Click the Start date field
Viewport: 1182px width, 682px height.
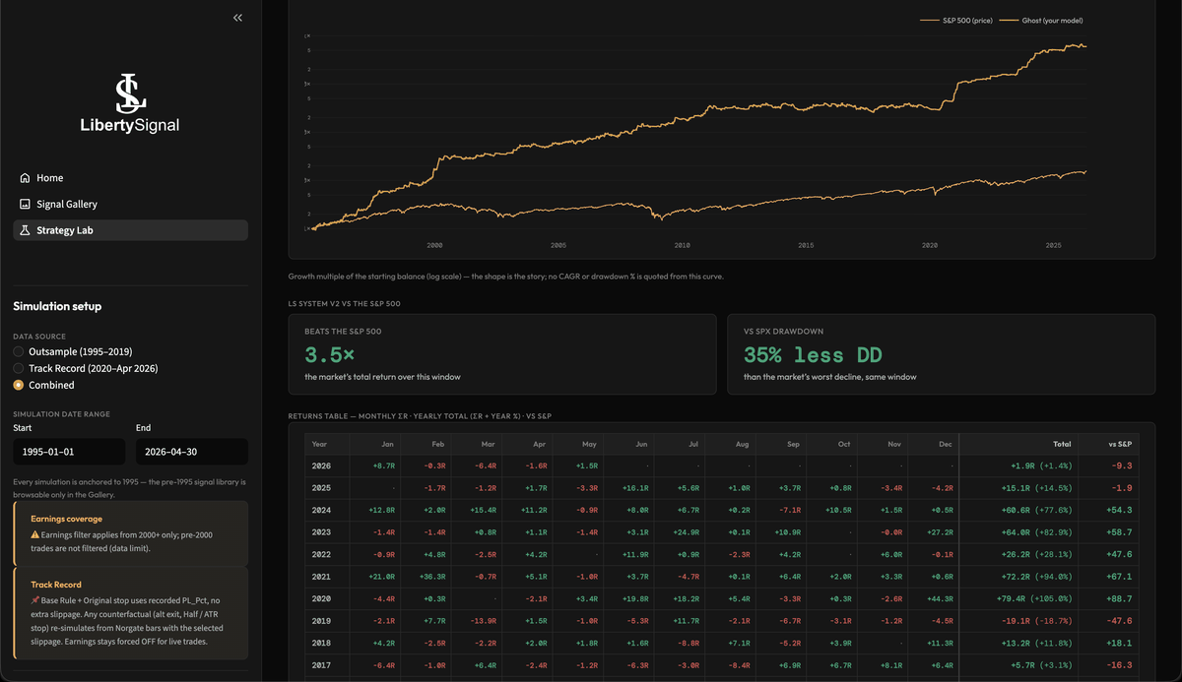[69, 452]
